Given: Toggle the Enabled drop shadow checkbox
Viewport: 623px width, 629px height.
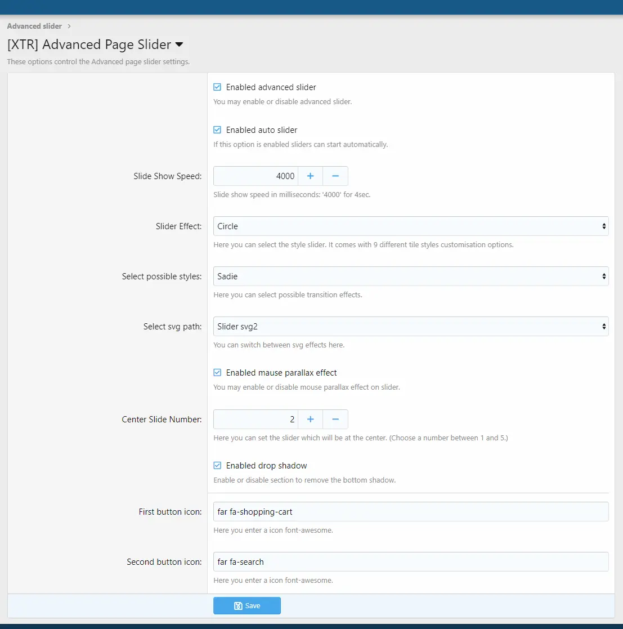Looking at the screenshot, I should point(217,465).
